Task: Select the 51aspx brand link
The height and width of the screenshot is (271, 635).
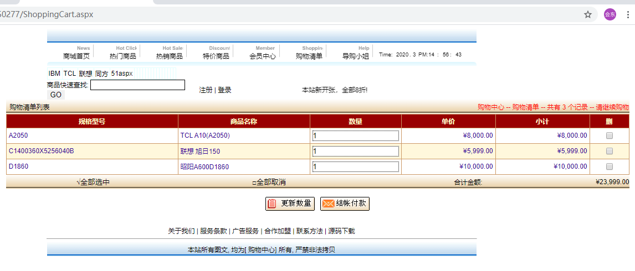Action: 122,74
